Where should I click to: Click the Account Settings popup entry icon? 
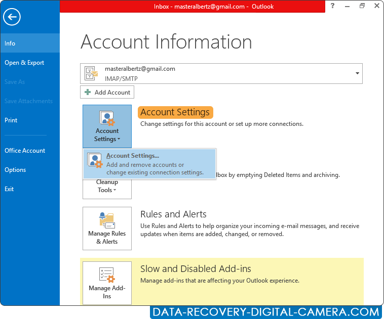[95, 160]
